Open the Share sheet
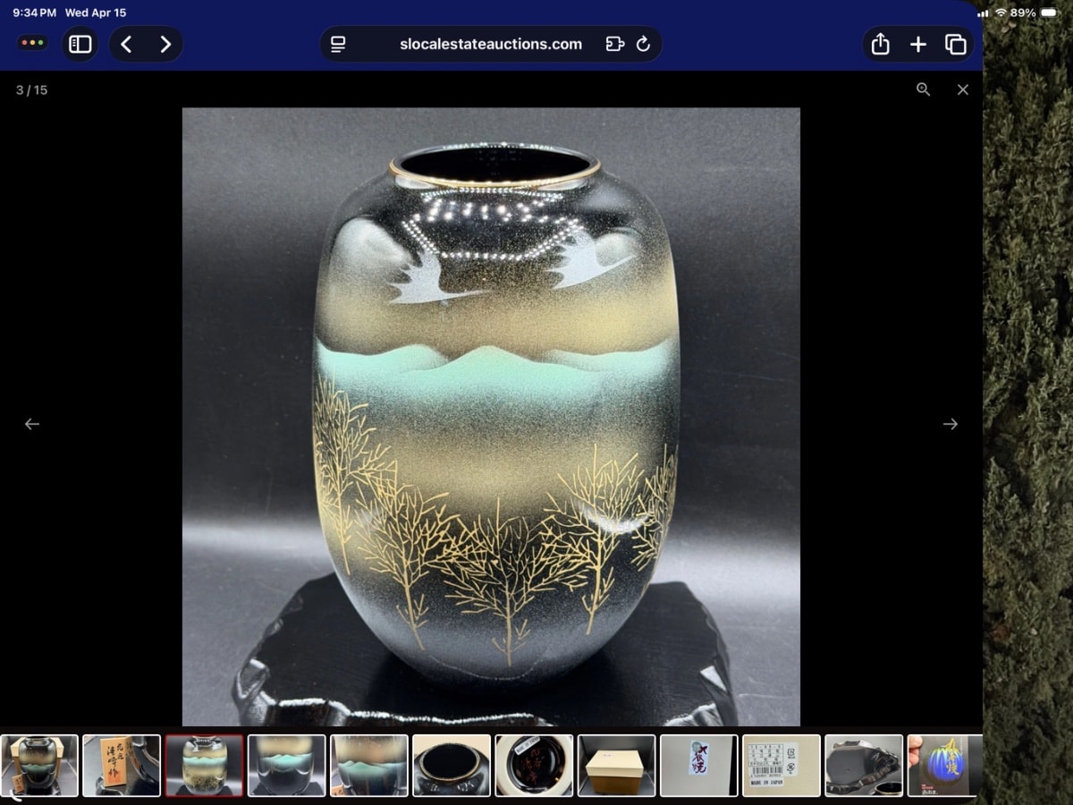Image resolution: width=1073 pixels, height=805 pixels. [x=880, y=44]
